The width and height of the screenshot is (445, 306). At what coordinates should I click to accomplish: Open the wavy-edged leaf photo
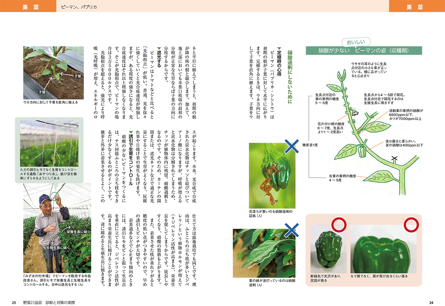(x=264, y=253)
